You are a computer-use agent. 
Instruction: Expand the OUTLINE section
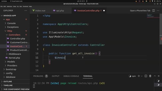(x=8, y=81)
